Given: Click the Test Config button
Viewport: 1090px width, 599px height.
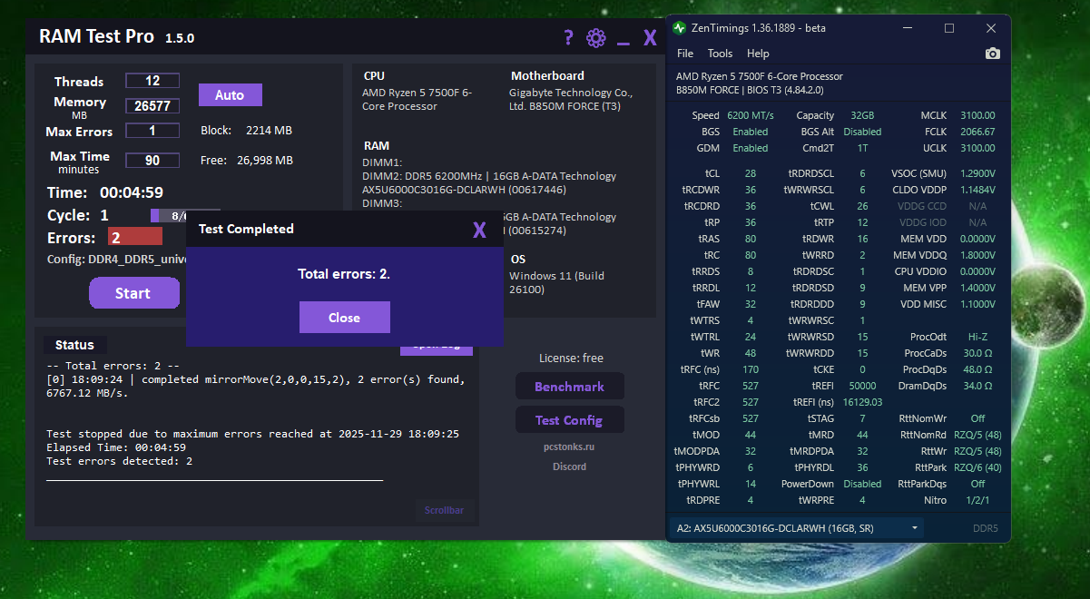Looking at the screenshot, I should pyautogui.click(x=570, y=420).
